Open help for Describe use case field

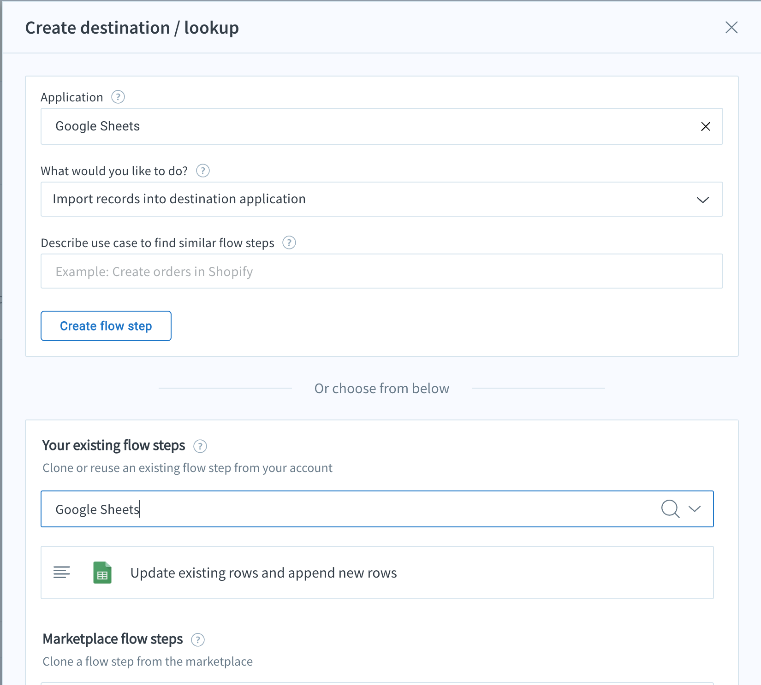[x=289, y=242]
